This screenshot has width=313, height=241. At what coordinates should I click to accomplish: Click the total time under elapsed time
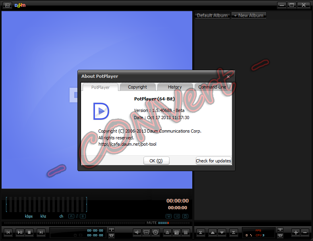click(x=178, y=208)
